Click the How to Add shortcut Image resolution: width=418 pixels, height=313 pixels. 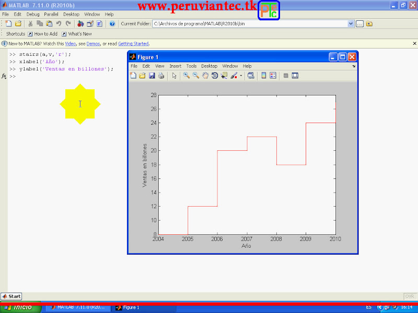[x=43, y=34]
